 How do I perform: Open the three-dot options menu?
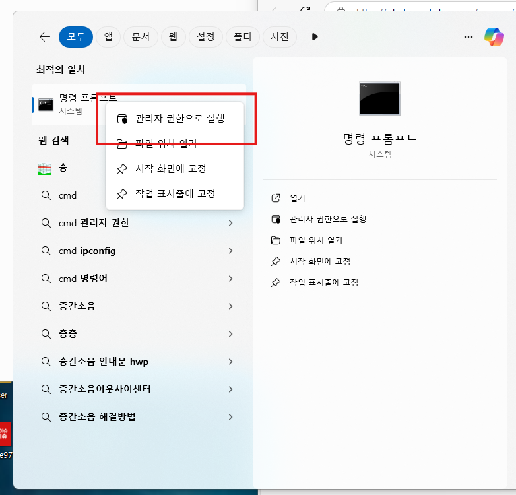pos(468,37)
